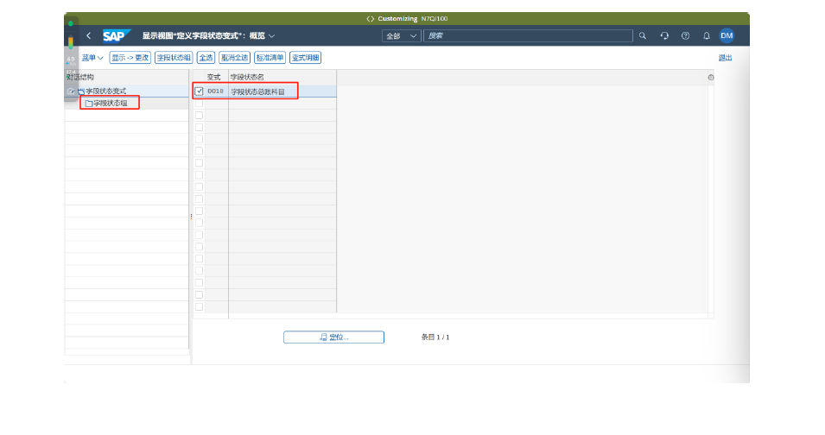Click inside the 搜索 input field
This screenshot has width=825, height=435.
pos(527,35)
